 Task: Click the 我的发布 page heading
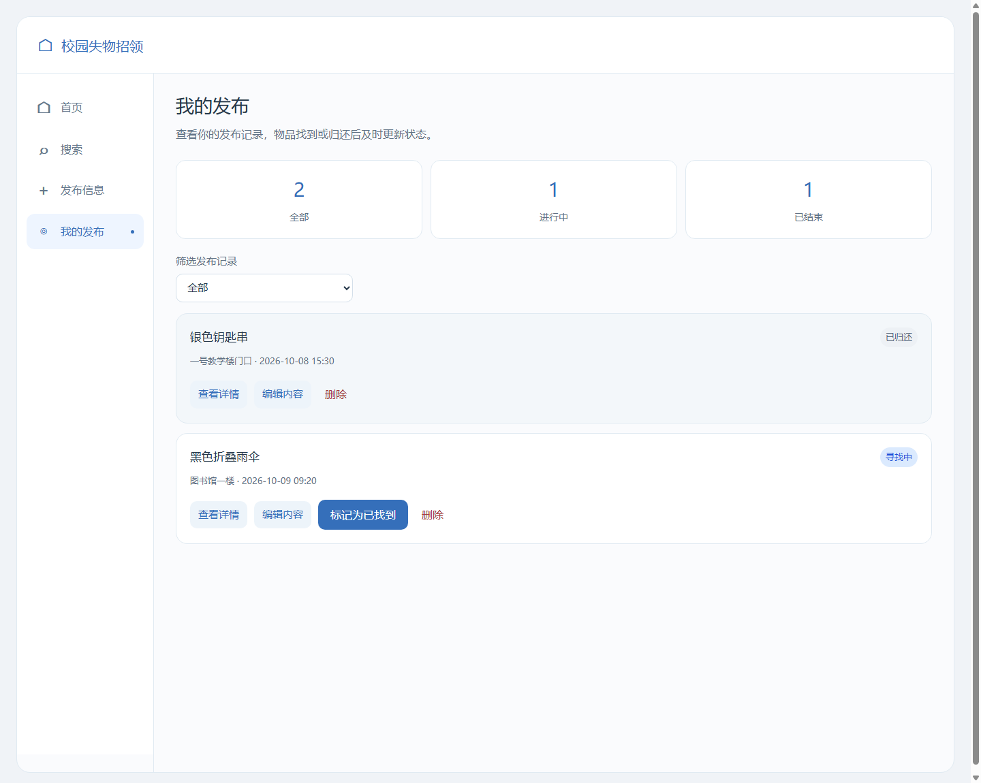pyautogui.click(x=213, y=106)
